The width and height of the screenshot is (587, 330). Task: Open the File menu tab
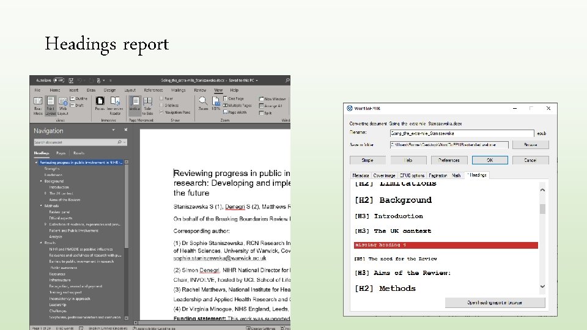click(37, 90)
